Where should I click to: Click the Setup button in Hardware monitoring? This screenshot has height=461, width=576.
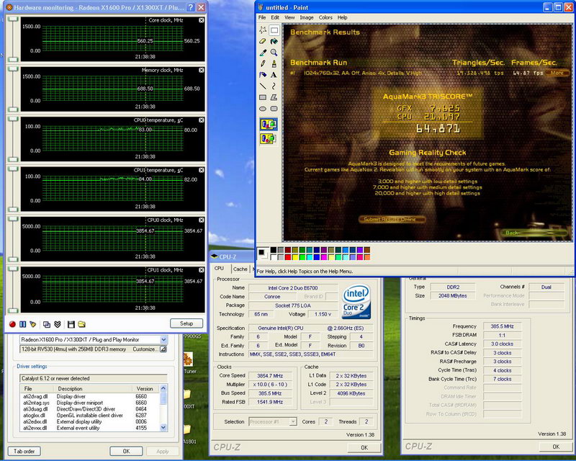point(186,323)
